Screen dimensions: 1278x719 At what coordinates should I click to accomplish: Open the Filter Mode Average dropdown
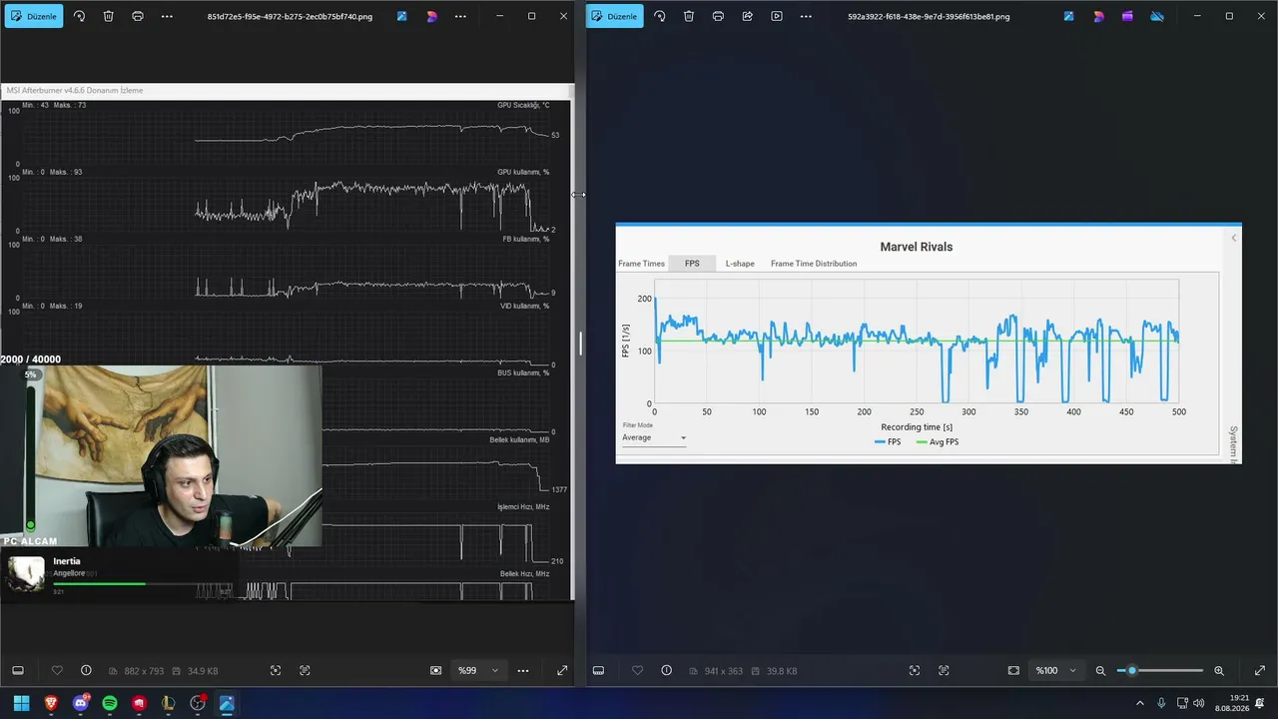coord(654,437)
